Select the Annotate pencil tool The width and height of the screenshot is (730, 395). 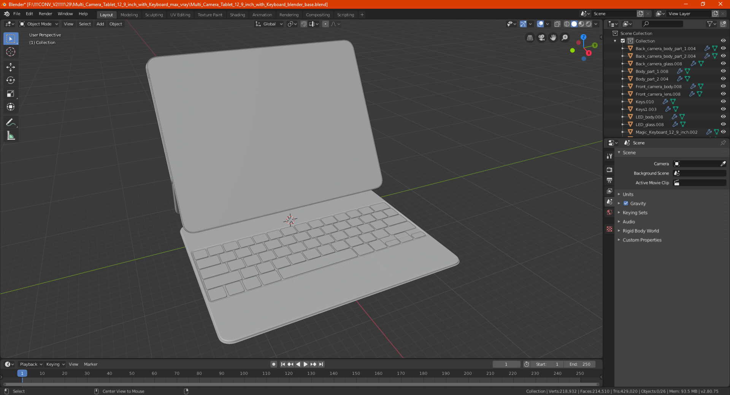11,122
